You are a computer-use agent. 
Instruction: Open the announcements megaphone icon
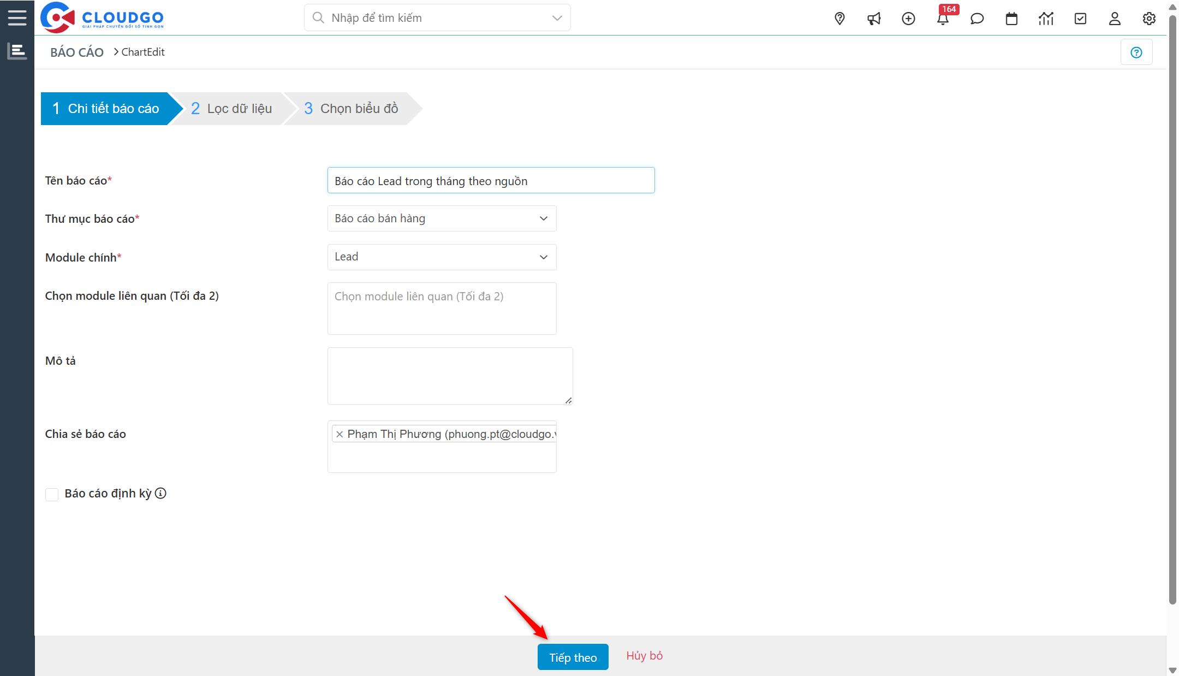pos(874,18)
